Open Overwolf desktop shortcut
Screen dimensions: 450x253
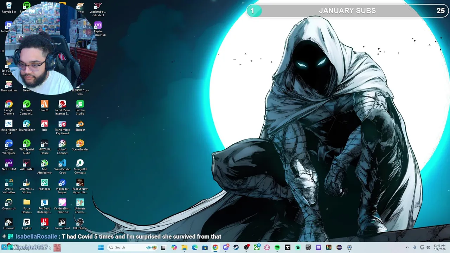click(9, 224)
